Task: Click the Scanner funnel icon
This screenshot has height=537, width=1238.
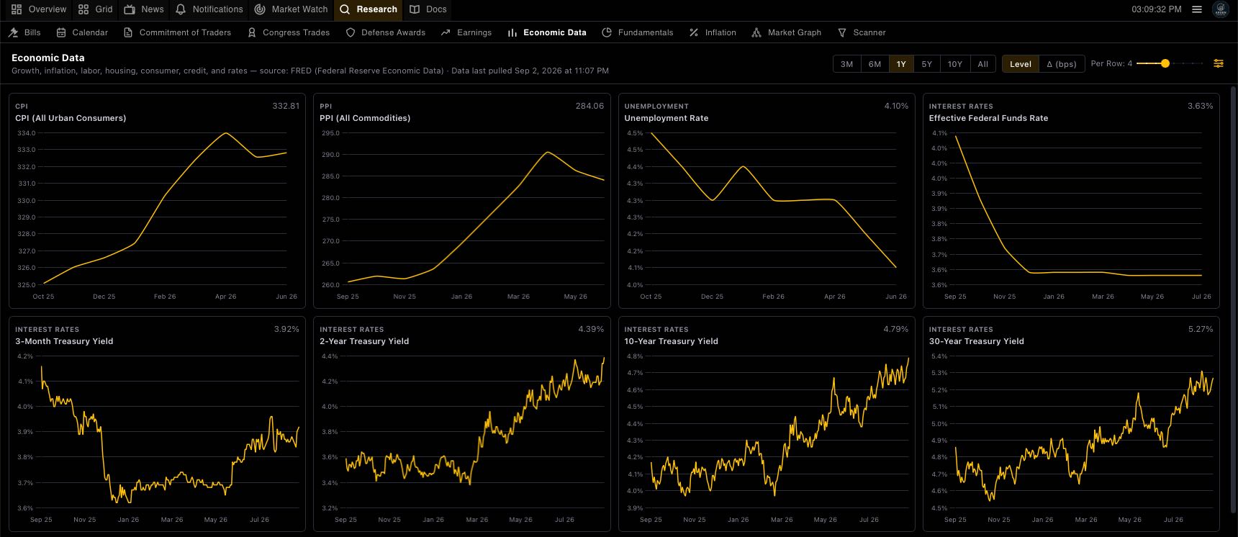Action: 842,32
